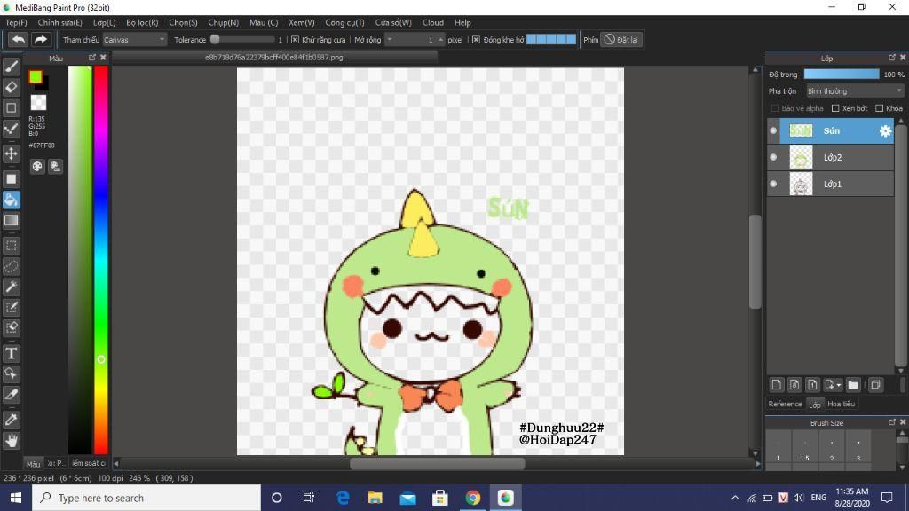Image resolution: width=909 pixels, height=511 pixels.
Task: Add a new layer folder
Action: click(853, 385)
